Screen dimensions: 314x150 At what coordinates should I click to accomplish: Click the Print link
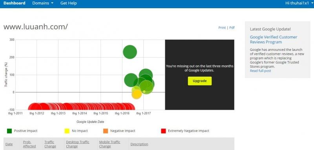(x=222, y=27)
